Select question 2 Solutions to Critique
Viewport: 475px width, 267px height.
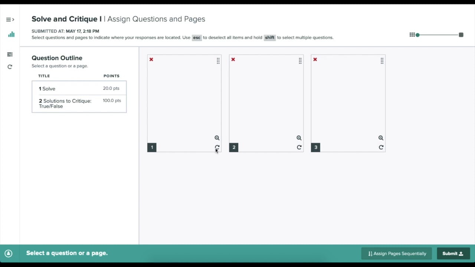pyautogui.click(x=79, y=103)
